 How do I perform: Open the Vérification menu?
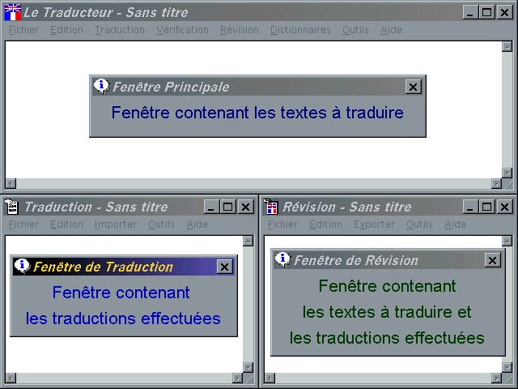click(x=183, y=30)
